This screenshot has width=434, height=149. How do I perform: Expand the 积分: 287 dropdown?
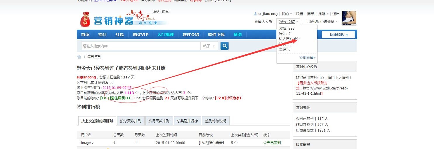(289, 21)
